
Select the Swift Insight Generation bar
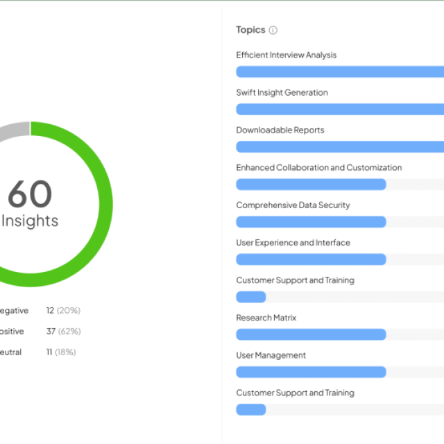pyautogui.click(x=340, y=110)
